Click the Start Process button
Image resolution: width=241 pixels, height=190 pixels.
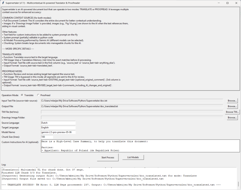pyautogui.click(x=108, y=157)
